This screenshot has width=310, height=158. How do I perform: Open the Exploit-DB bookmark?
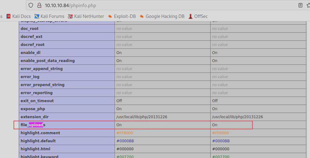pos(122,16)
